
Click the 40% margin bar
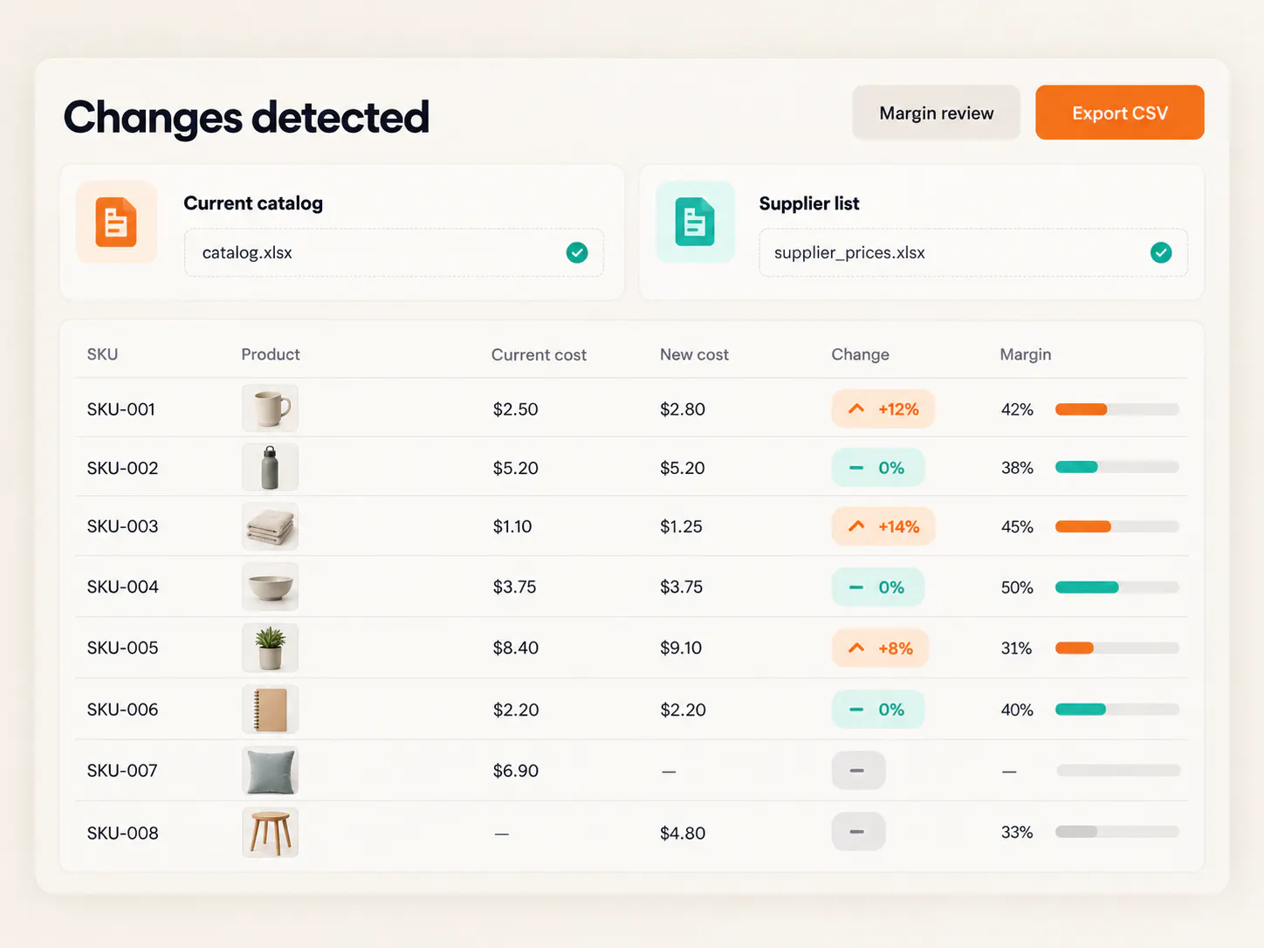(x=1116, y=710)
